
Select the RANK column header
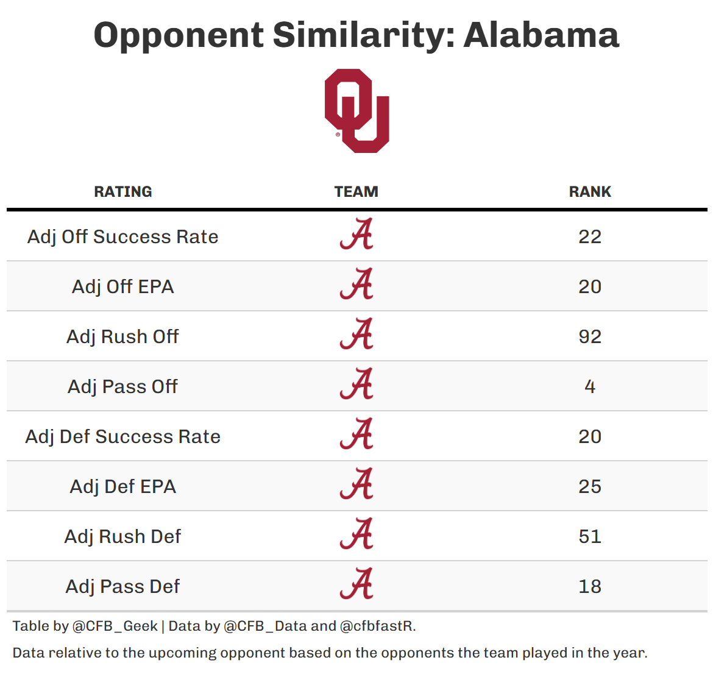pos(590,192)
